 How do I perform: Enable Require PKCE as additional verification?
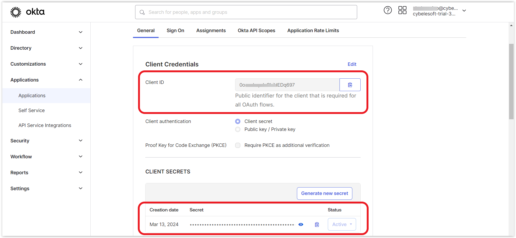pos(238,145)
